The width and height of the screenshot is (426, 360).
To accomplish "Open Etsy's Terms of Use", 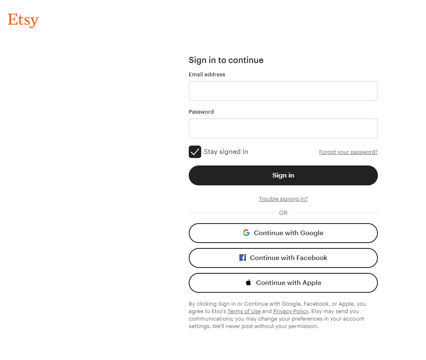I will [x=244, y=311].
